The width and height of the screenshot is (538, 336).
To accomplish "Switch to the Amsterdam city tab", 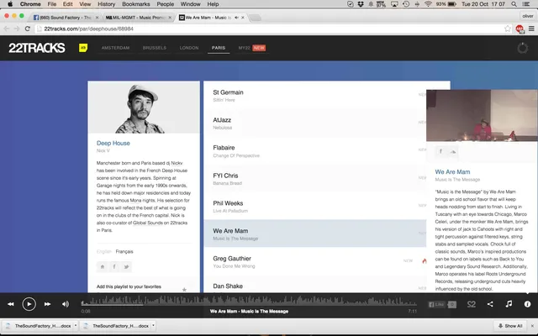I will click(x=115, y=48).
